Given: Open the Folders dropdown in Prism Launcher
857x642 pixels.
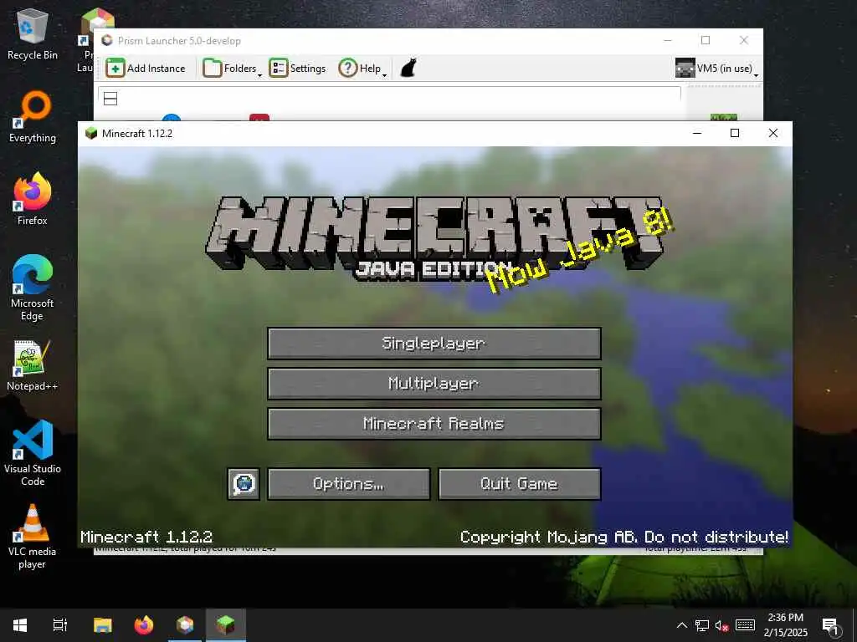Looking at the screenshot, I should (x=233, y=69).
